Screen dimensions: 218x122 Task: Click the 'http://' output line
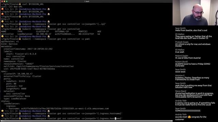(5, 19)
